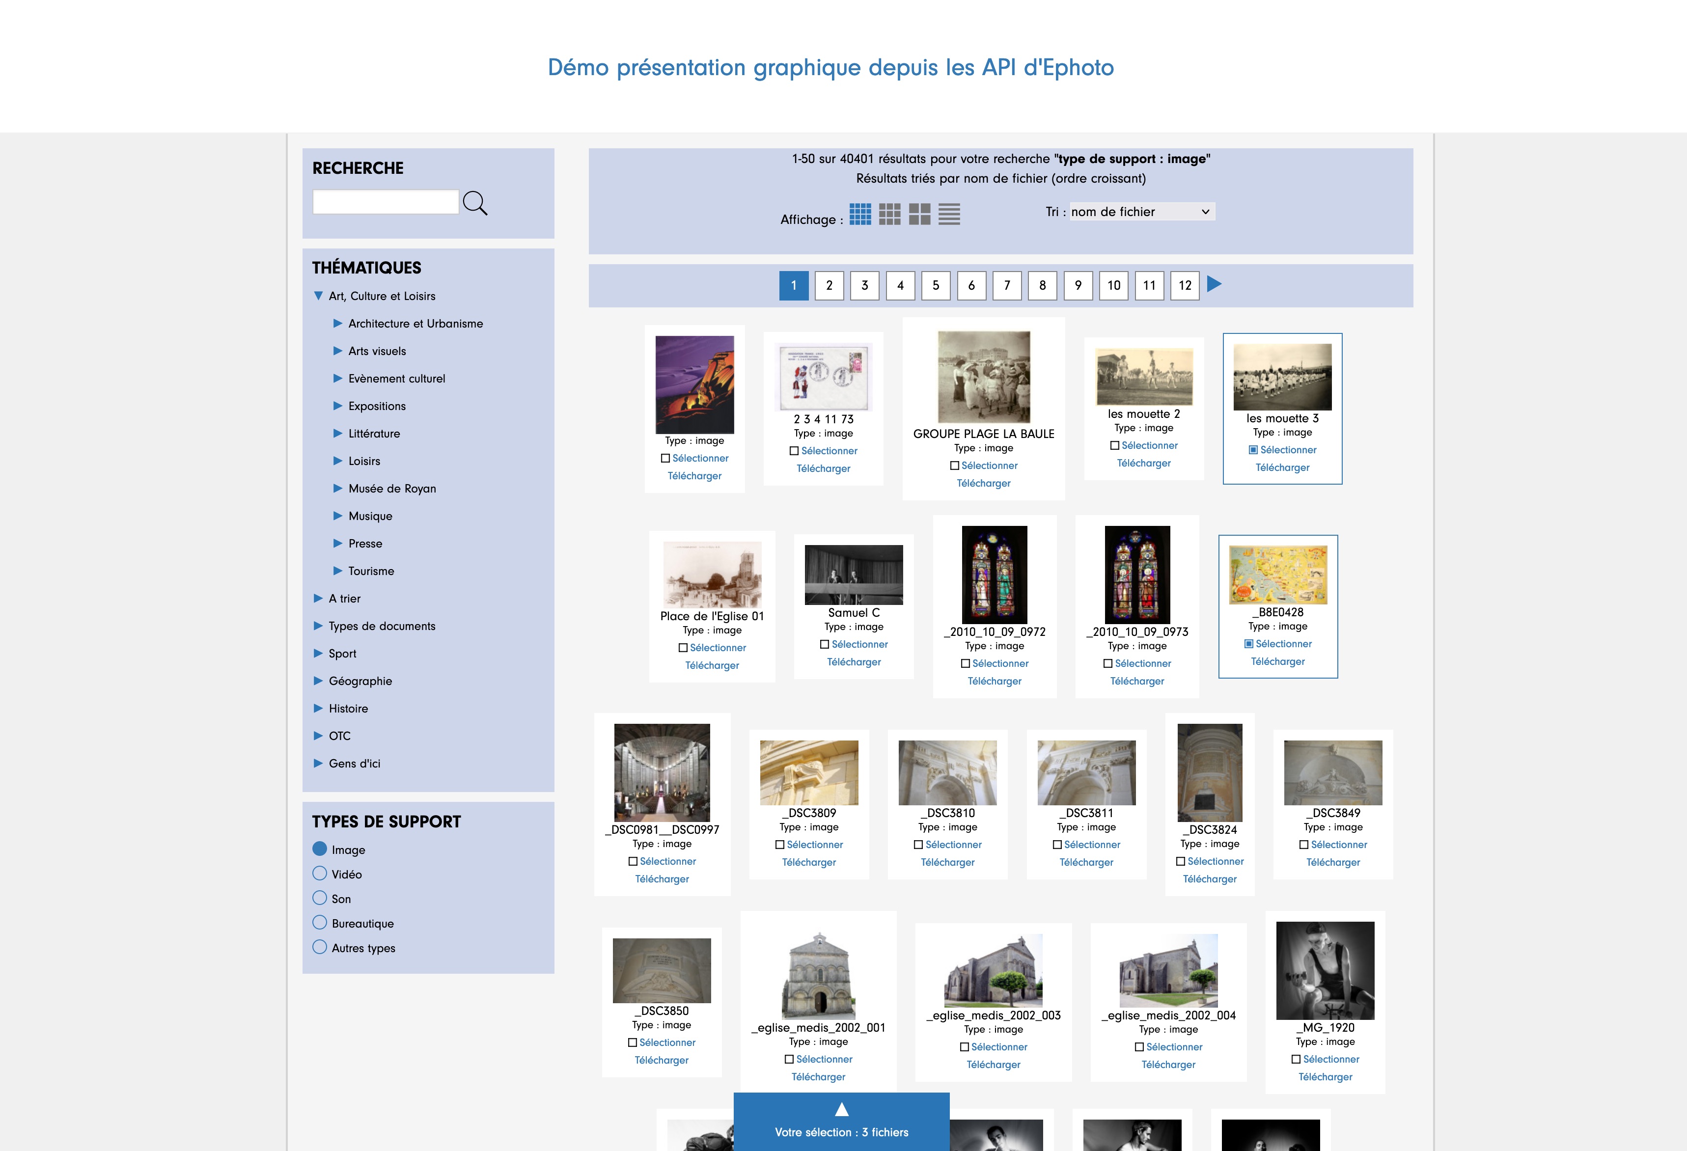Go to results page 12
This screenshot has height=1151, width=1687.
[1185, 285]
